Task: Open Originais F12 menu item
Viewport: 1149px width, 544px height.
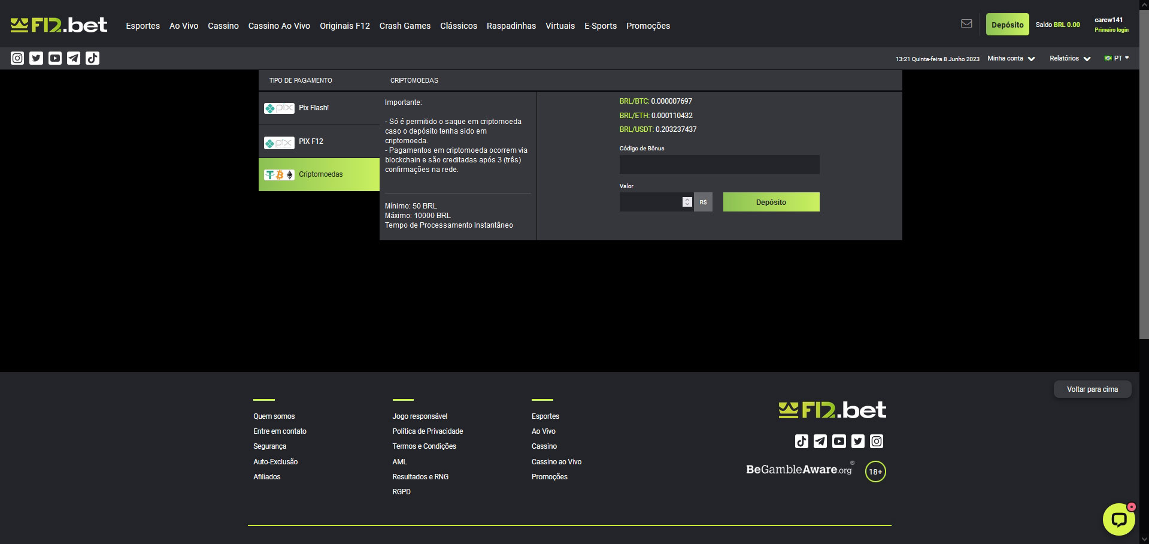Action: (345, 26)
